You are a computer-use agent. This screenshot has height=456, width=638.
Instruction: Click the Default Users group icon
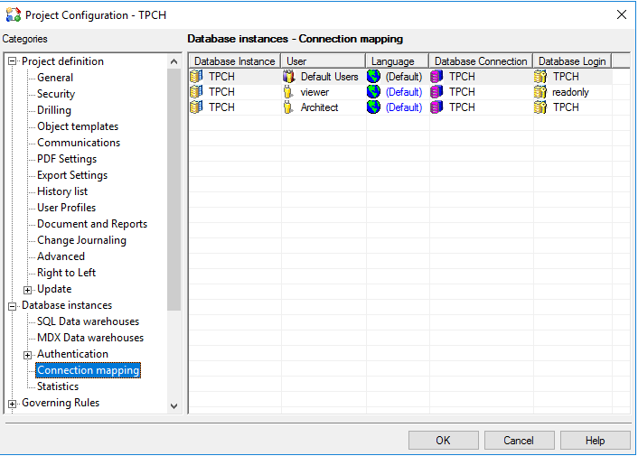click(290, 77)
